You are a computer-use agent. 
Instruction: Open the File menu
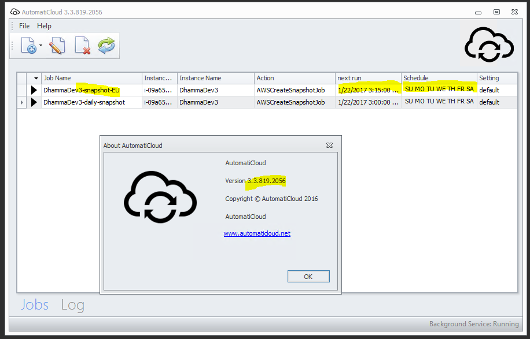point(24,26)
